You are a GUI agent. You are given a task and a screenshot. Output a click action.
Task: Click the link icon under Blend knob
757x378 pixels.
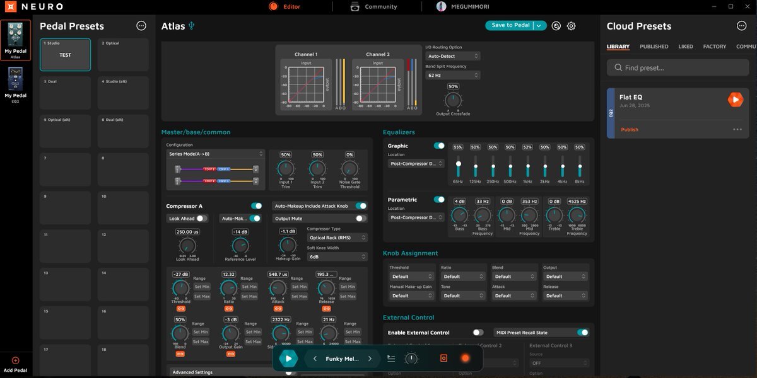click(180, 354)
